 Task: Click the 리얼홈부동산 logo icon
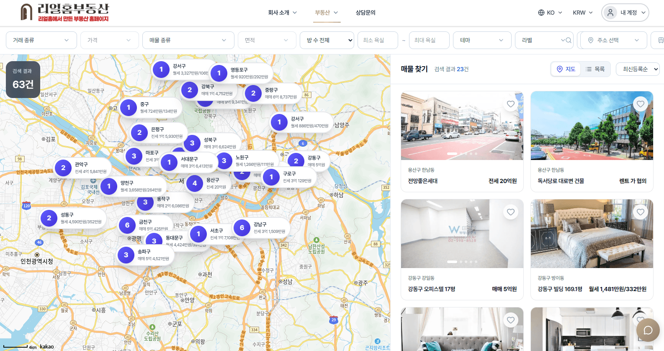coord(26,13)
